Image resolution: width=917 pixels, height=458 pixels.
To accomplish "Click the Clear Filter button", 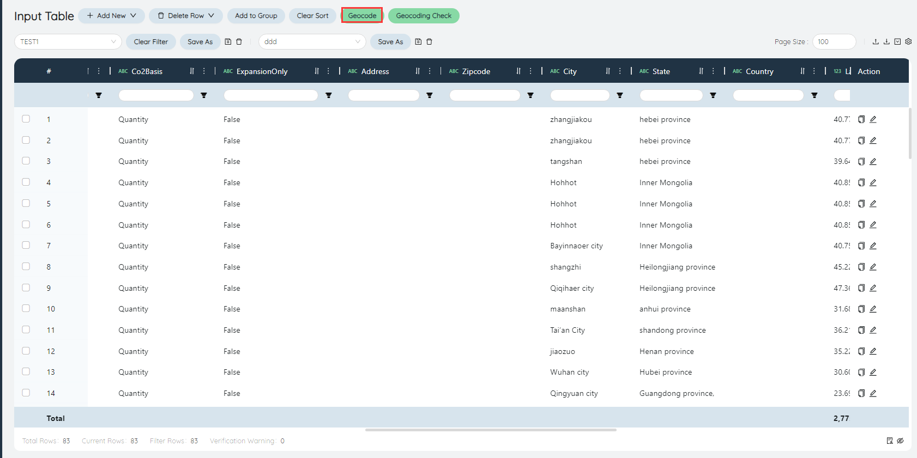I will tap(151, 41).
